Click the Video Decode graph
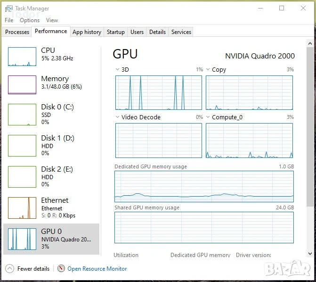This screenshot has width=316, height=282. 159,141
